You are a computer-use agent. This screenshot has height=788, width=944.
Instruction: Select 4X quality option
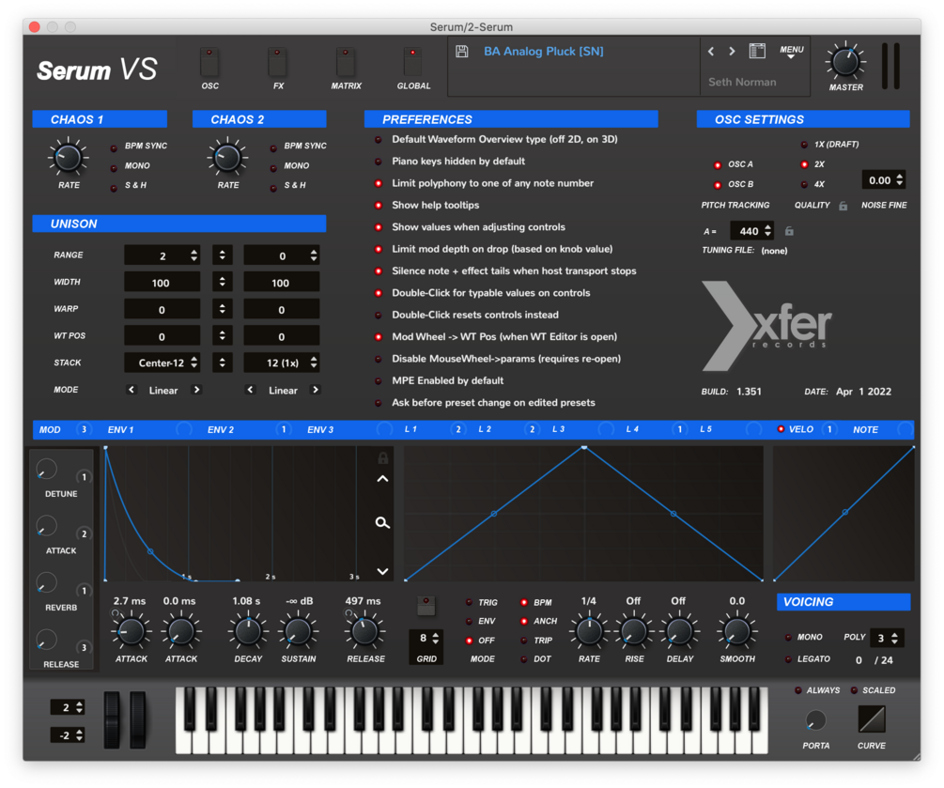click(804, 184)
